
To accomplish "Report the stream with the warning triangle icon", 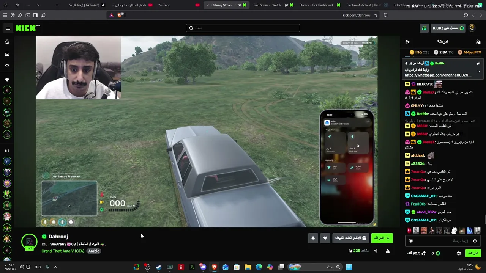I will [388, 251].
